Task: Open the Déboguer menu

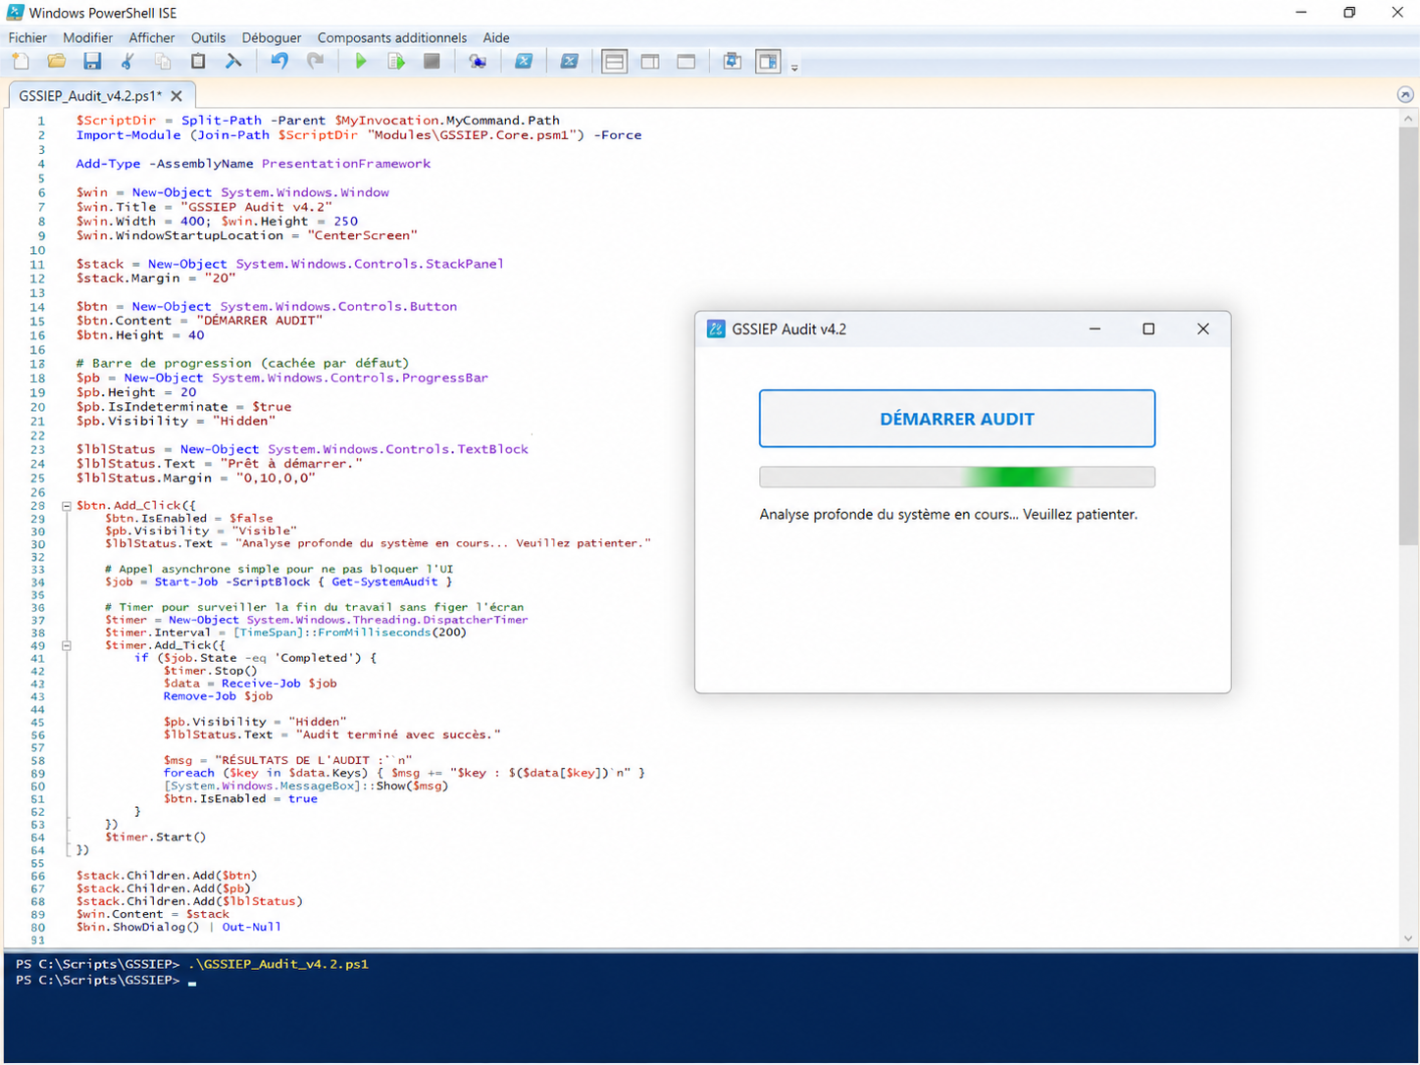Action: tap(272, 37)
